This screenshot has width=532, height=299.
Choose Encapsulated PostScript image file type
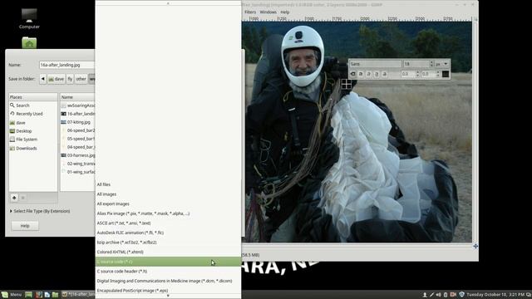pyautogui.click(x=168, y=290)
